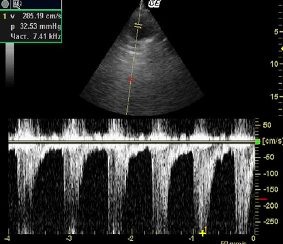Image resolution: width=283 pixels, height=244 pixels.
Task: Click the -250 label on the velocity scale
Action: click(x=270, y=221)
